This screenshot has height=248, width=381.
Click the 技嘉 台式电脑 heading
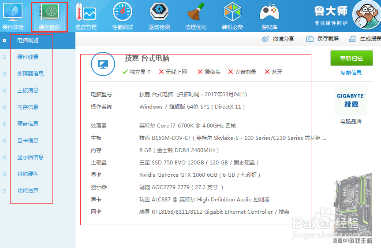(147, 58)
